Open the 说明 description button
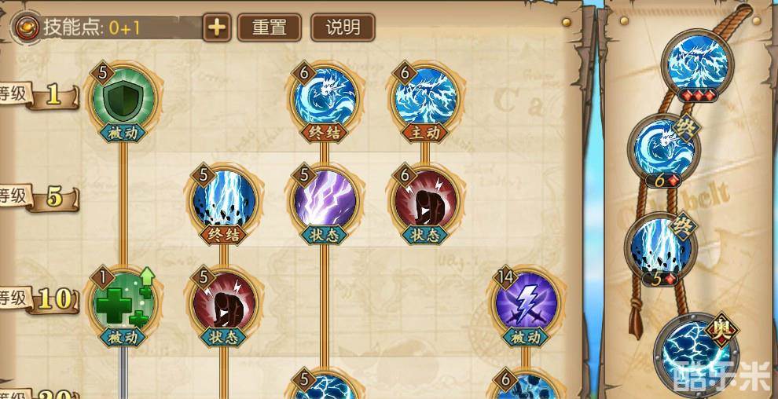This screenshot has height=399, width=778. [x=343, y=27]
